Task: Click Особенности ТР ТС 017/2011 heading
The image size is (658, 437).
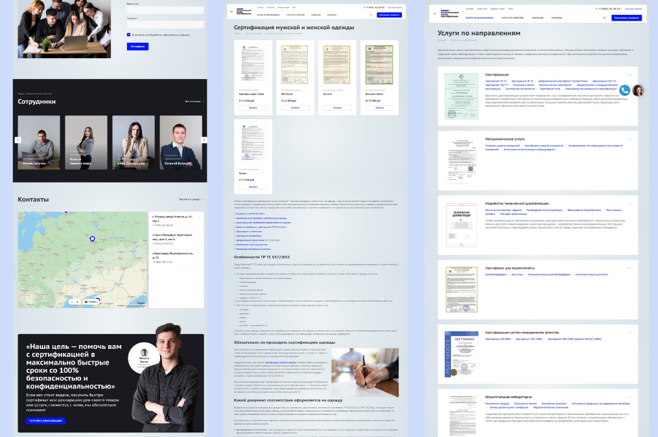Action: tap(262, 257)
